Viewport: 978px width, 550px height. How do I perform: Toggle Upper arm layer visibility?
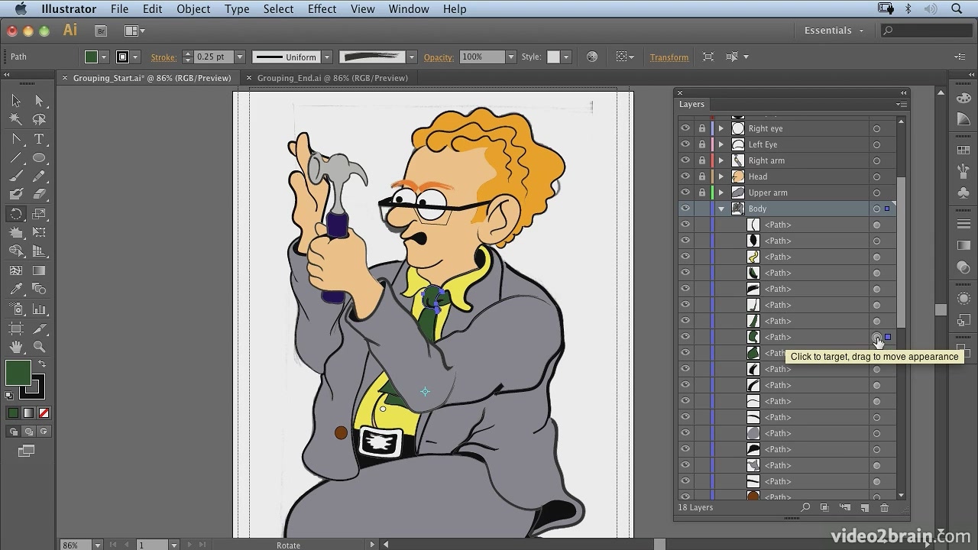tap(685, 192)
